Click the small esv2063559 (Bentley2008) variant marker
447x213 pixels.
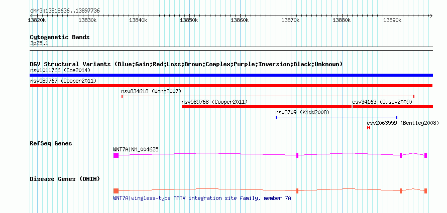point(369,128)
